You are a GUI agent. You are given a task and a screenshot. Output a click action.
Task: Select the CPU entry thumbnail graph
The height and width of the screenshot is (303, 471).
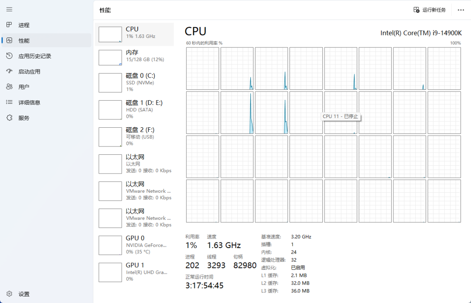click(110, 34)
